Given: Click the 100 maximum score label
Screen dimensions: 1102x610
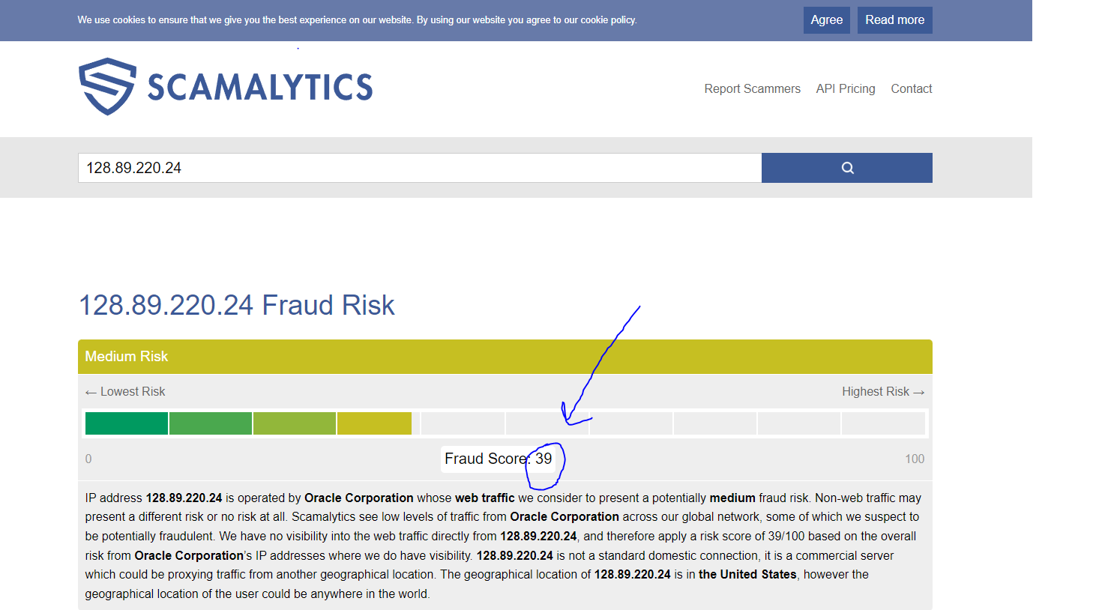Looking at the screenshot, I should coord(914,459).
